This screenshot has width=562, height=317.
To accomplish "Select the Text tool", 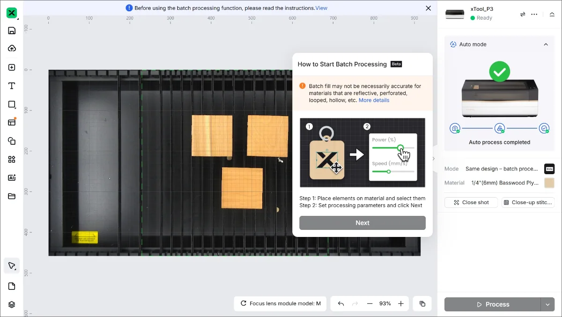I will [x=12, y=86].
